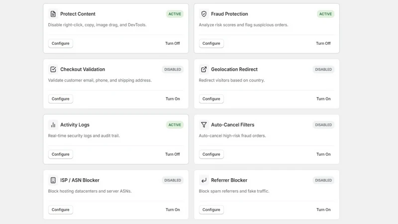Turn on Auto-Cancel Filters

[323, 154]
